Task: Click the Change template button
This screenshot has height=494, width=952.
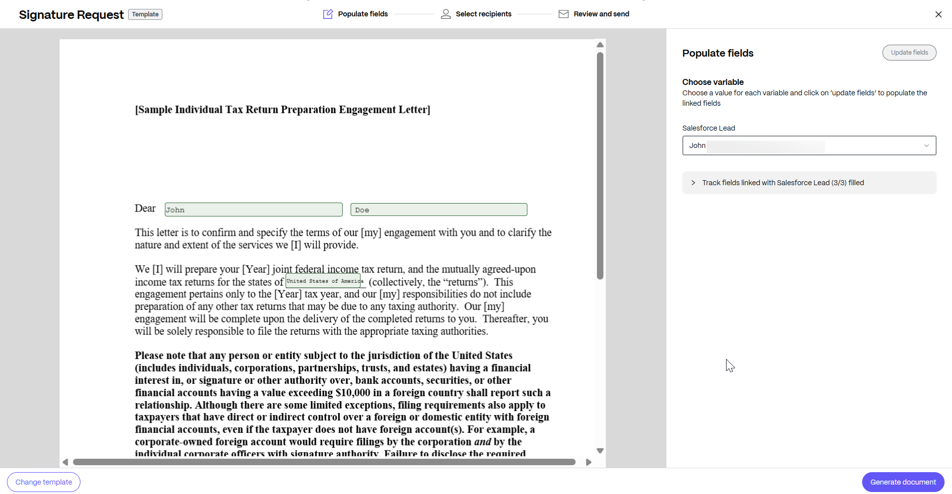Action: click(x=44, y=482)
